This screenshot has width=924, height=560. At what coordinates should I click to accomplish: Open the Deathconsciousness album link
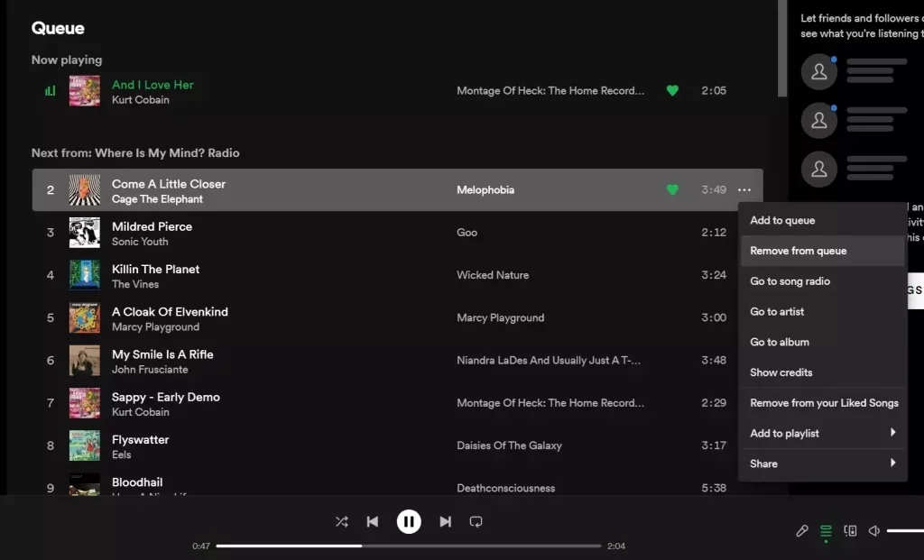(x=505, y=488)
